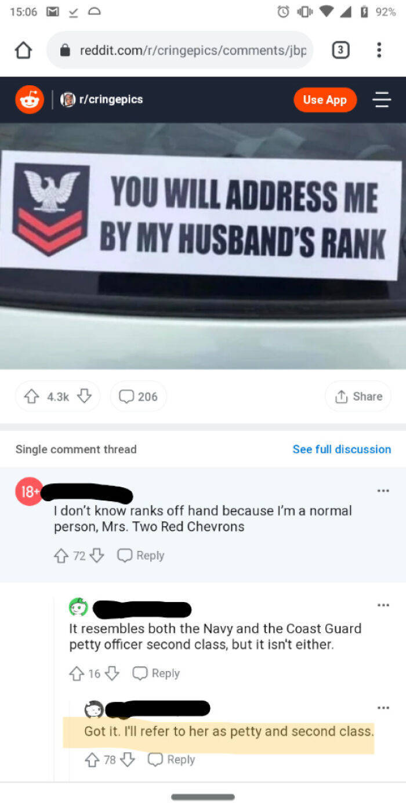This screenshot has height=812, width=406.
Task: Follow the See full discussion link
Action: pos(342,449)
